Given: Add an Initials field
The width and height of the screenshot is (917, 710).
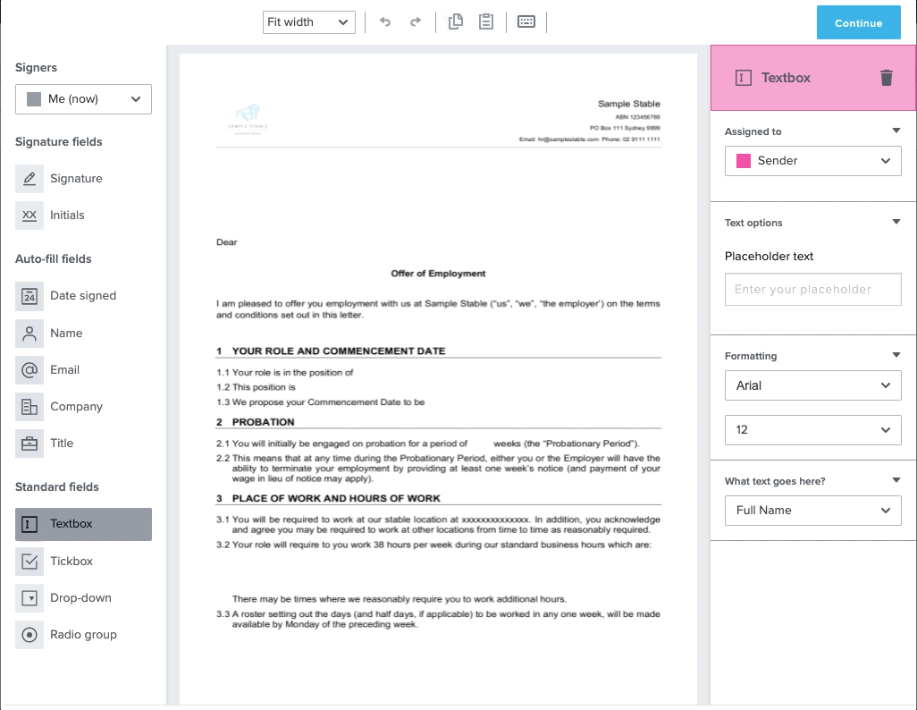Looking at the screenshot, I should [x=66, y=216].
